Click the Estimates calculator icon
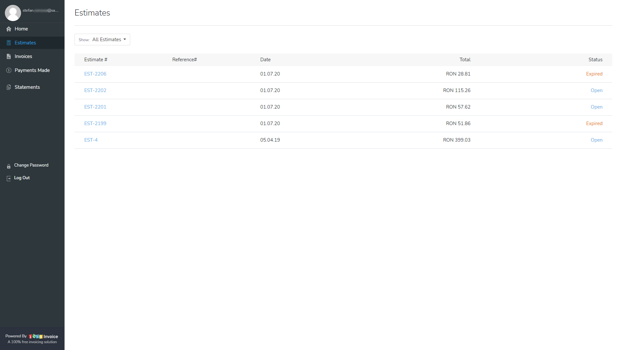 click(9, 42)
